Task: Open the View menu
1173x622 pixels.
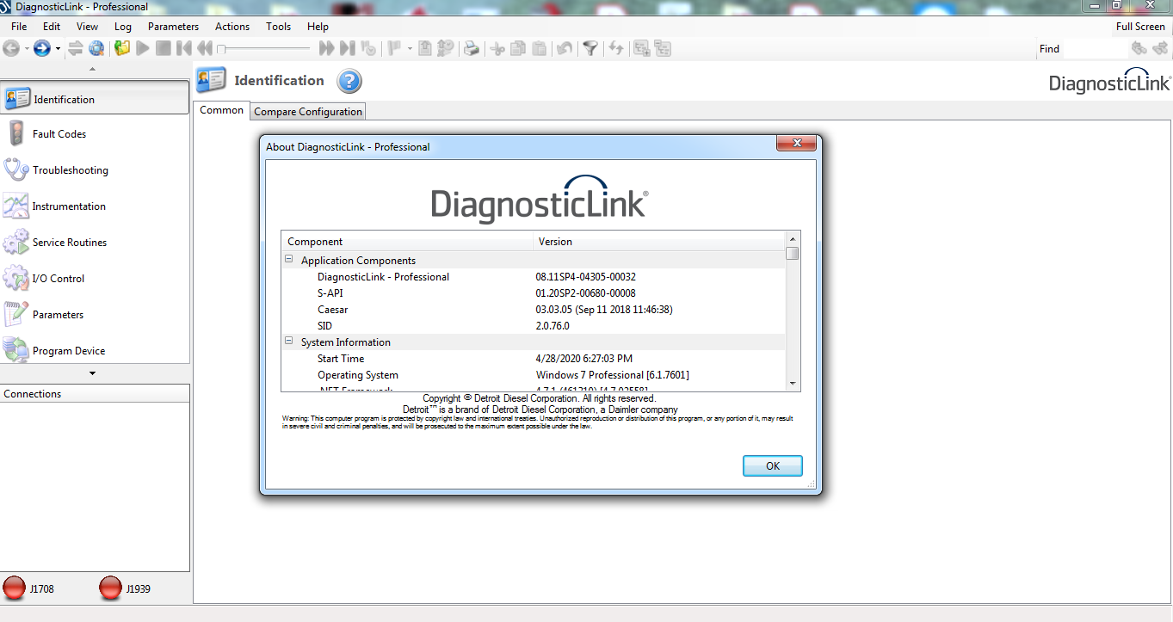Action: (87, 27)
